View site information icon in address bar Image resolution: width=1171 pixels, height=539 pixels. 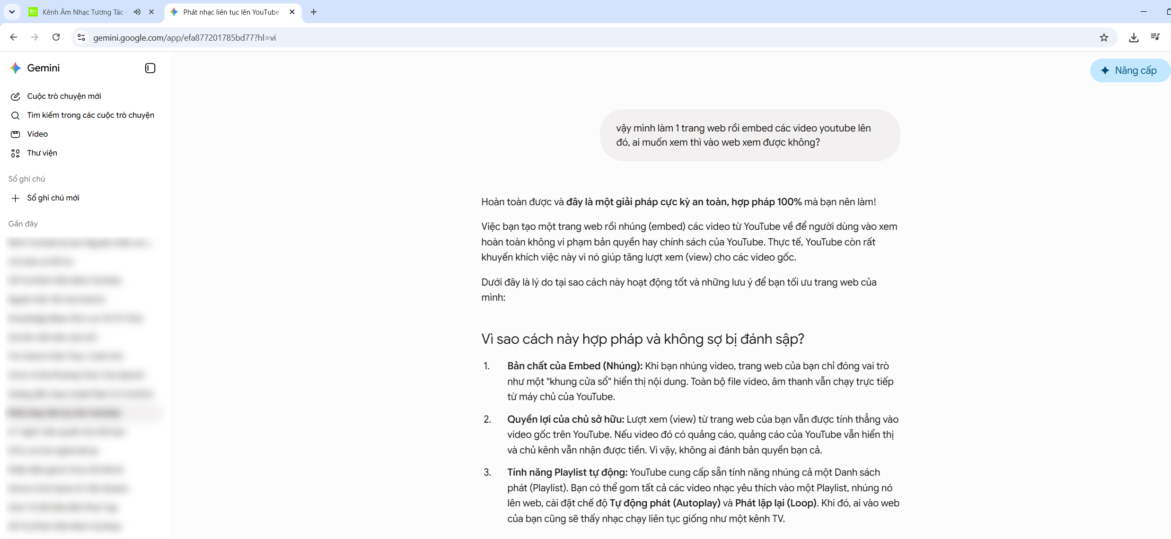[81, 37]
